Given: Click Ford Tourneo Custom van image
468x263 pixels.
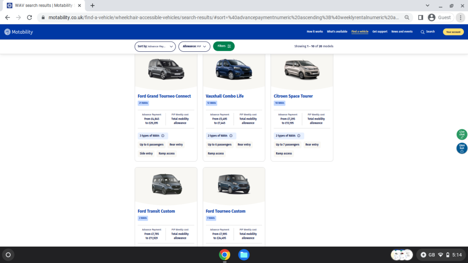Looking at the screenshot, I should point(234,184).
